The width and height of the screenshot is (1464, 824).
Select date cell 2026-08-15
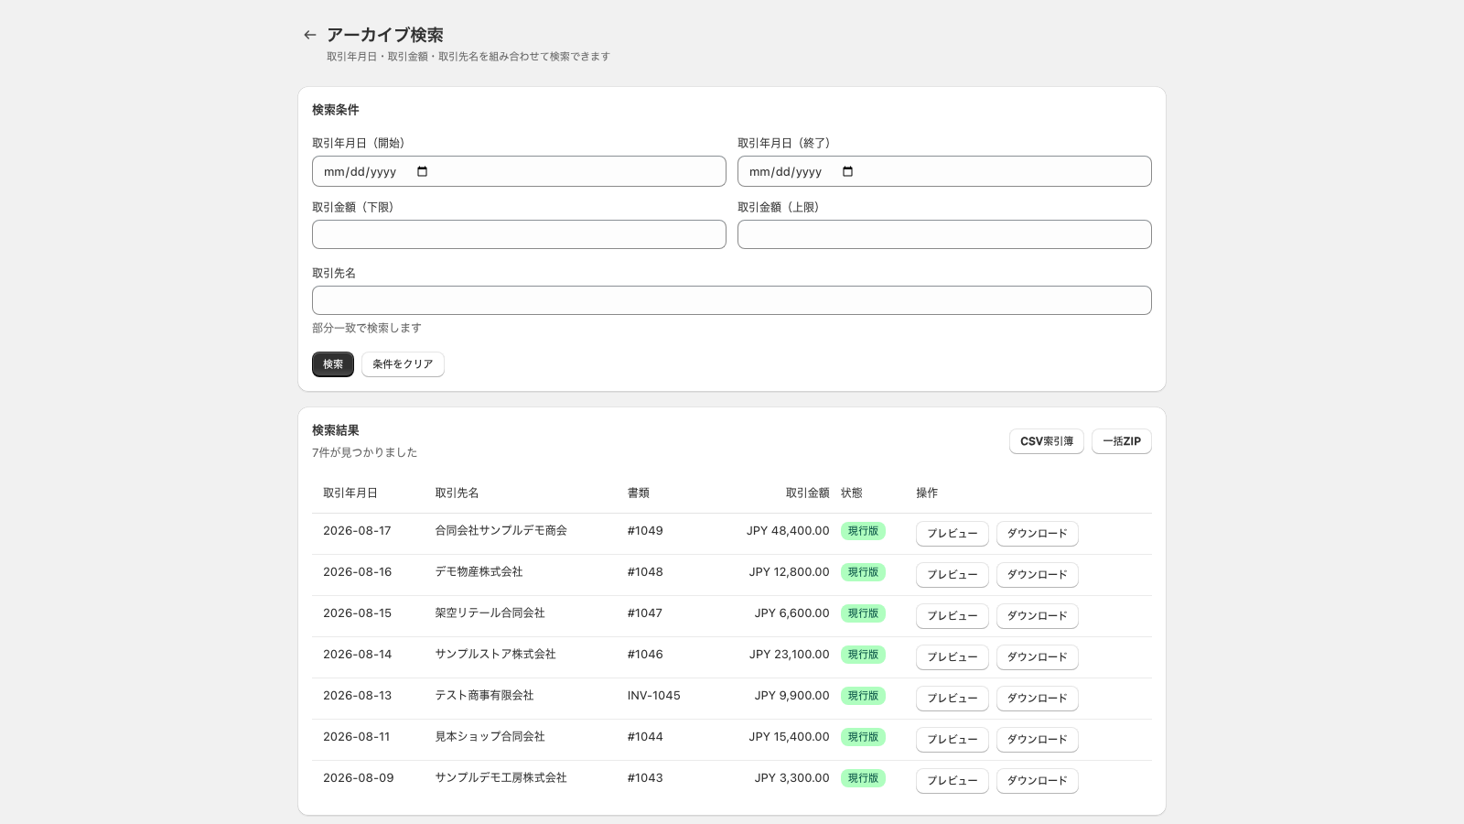(x=357, y=613)
